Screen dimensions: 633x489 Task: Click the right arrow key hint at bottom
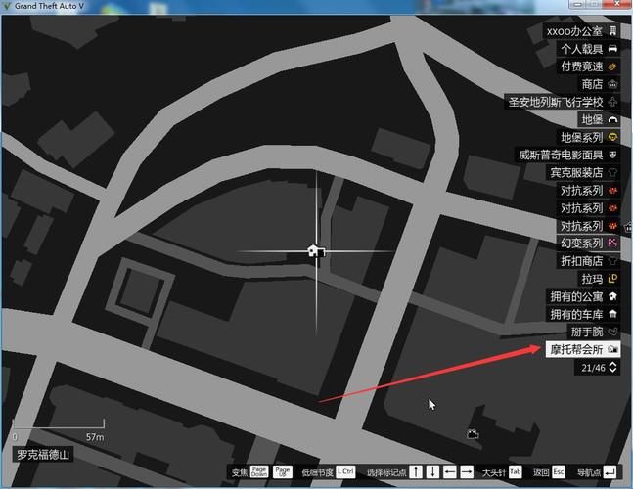(x=467, y=471)
